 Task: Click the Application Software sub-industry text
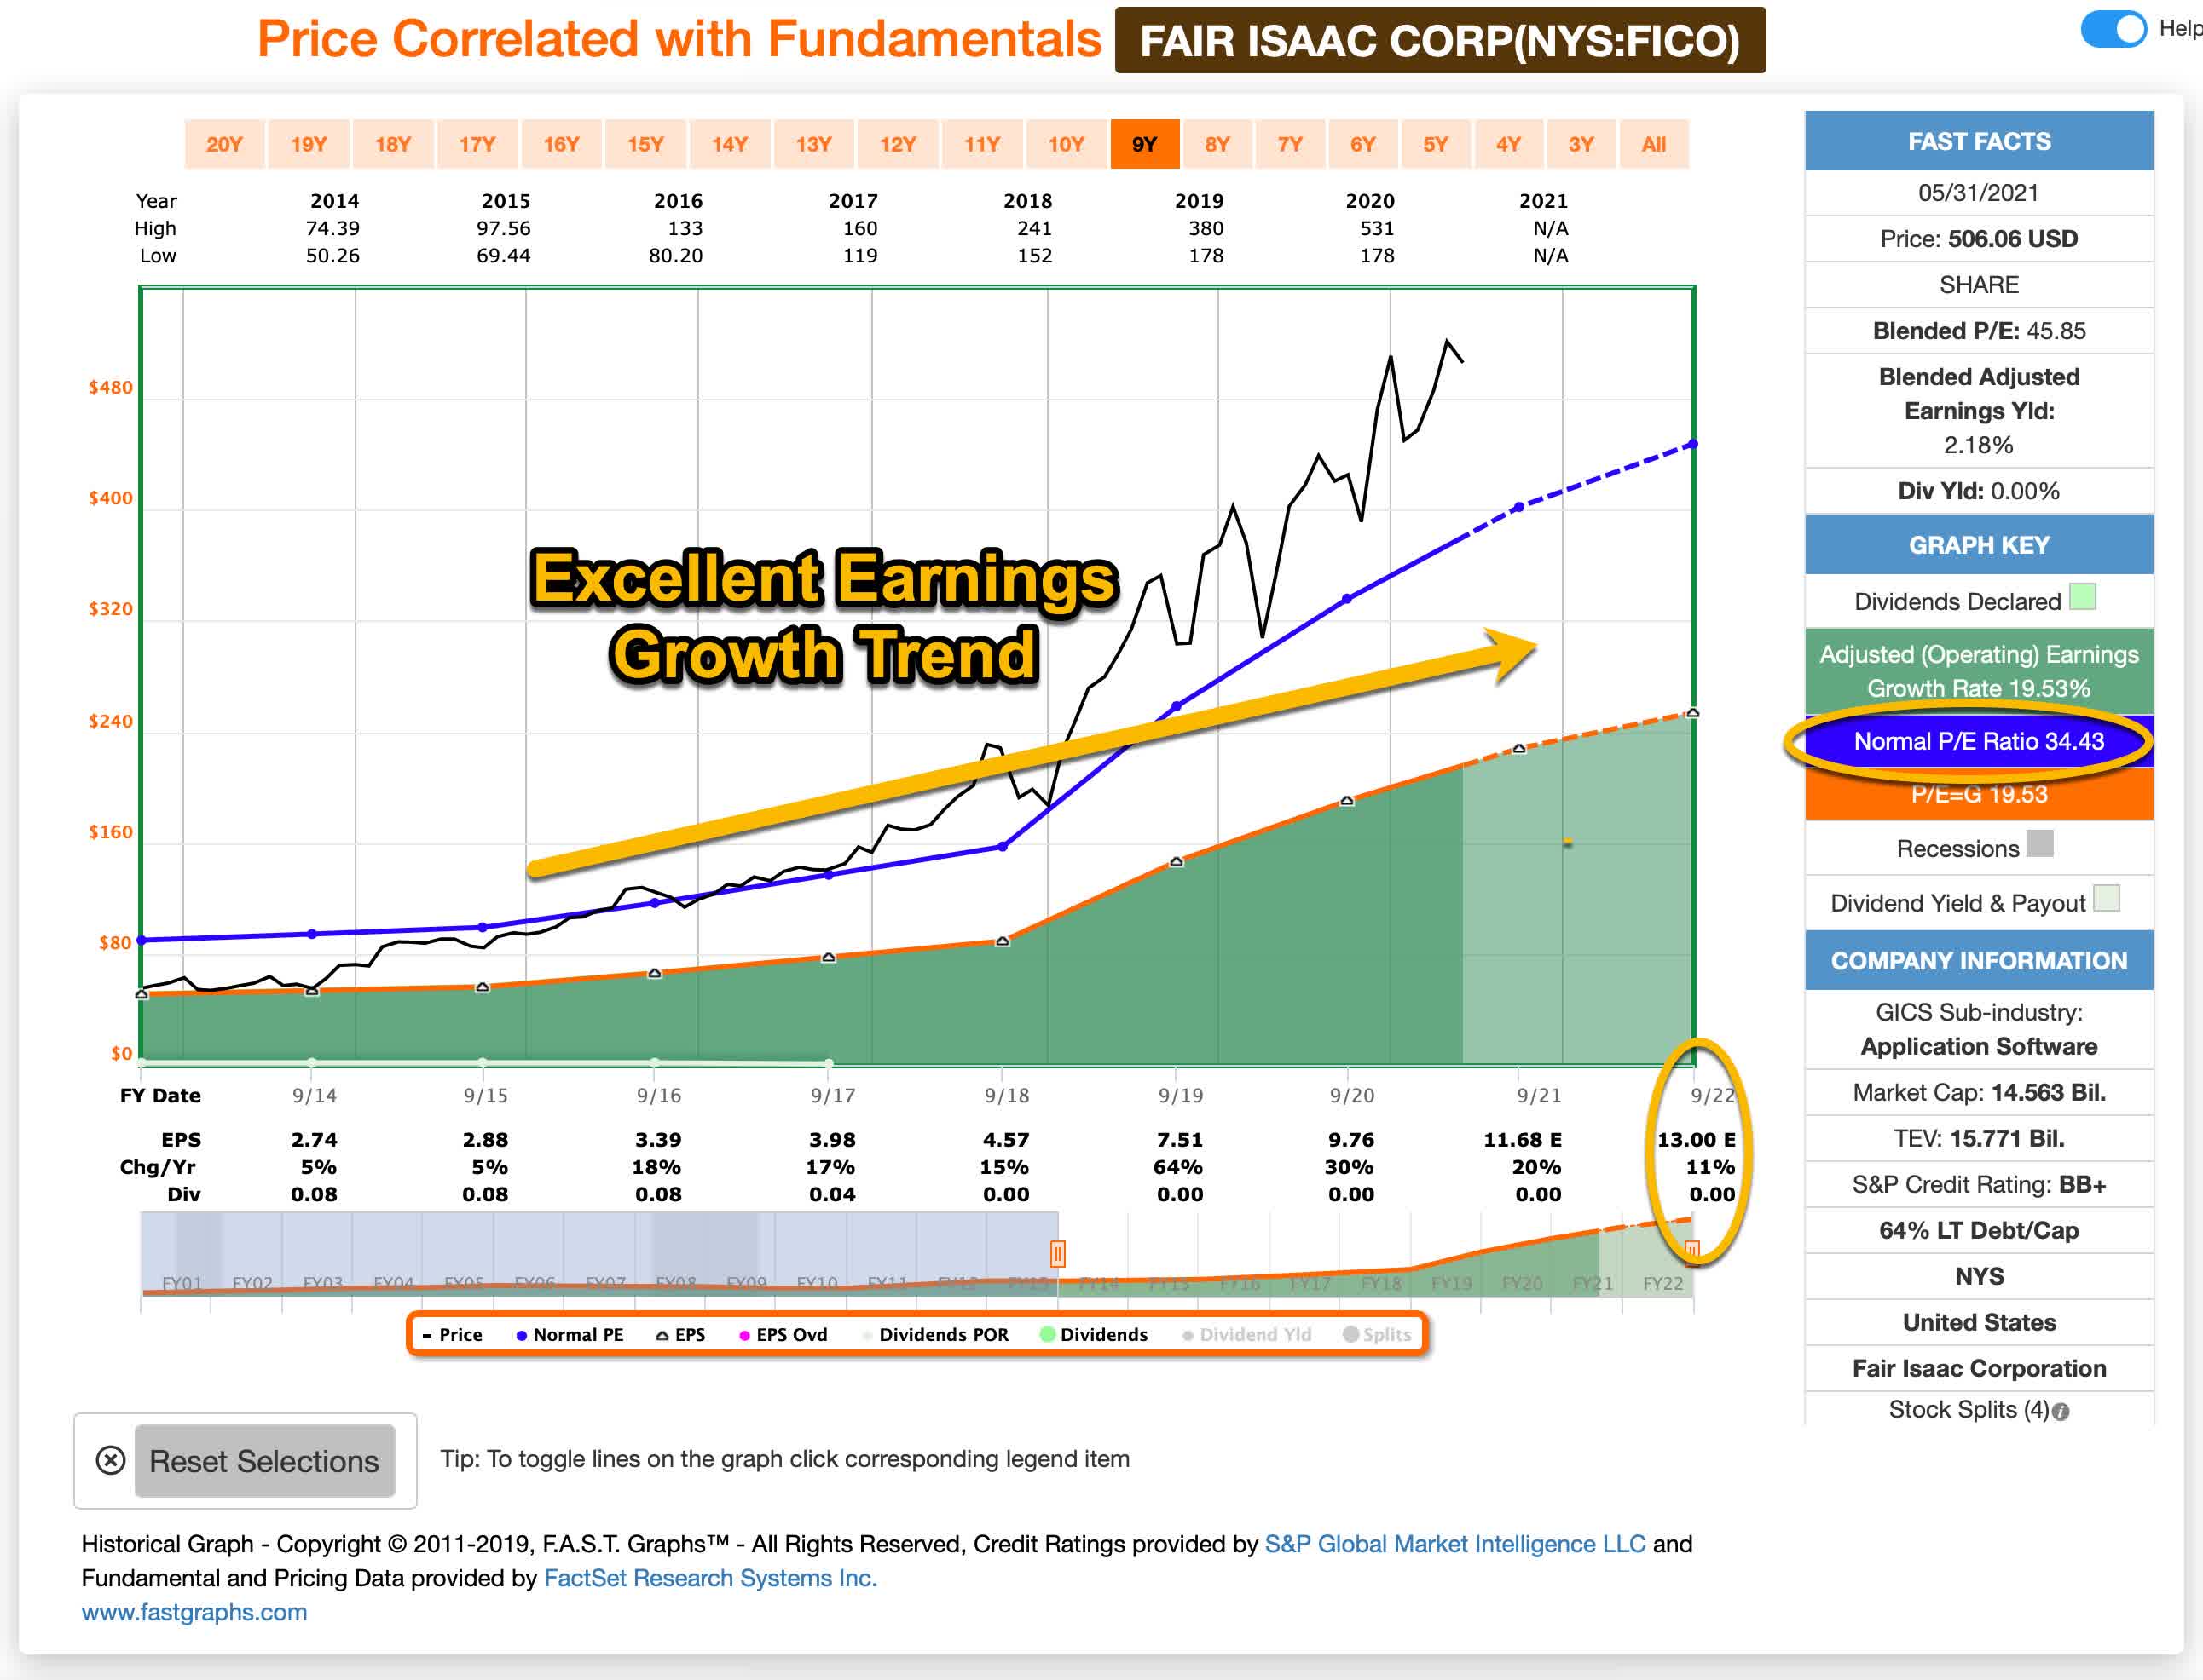click(x=1979, y=1047)
